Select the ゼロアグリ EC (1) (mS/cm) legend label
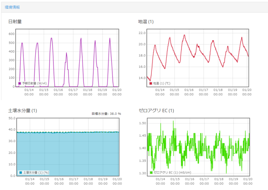Image resolution: width=268 pixels, height=190 pixels. coord(172,173)
